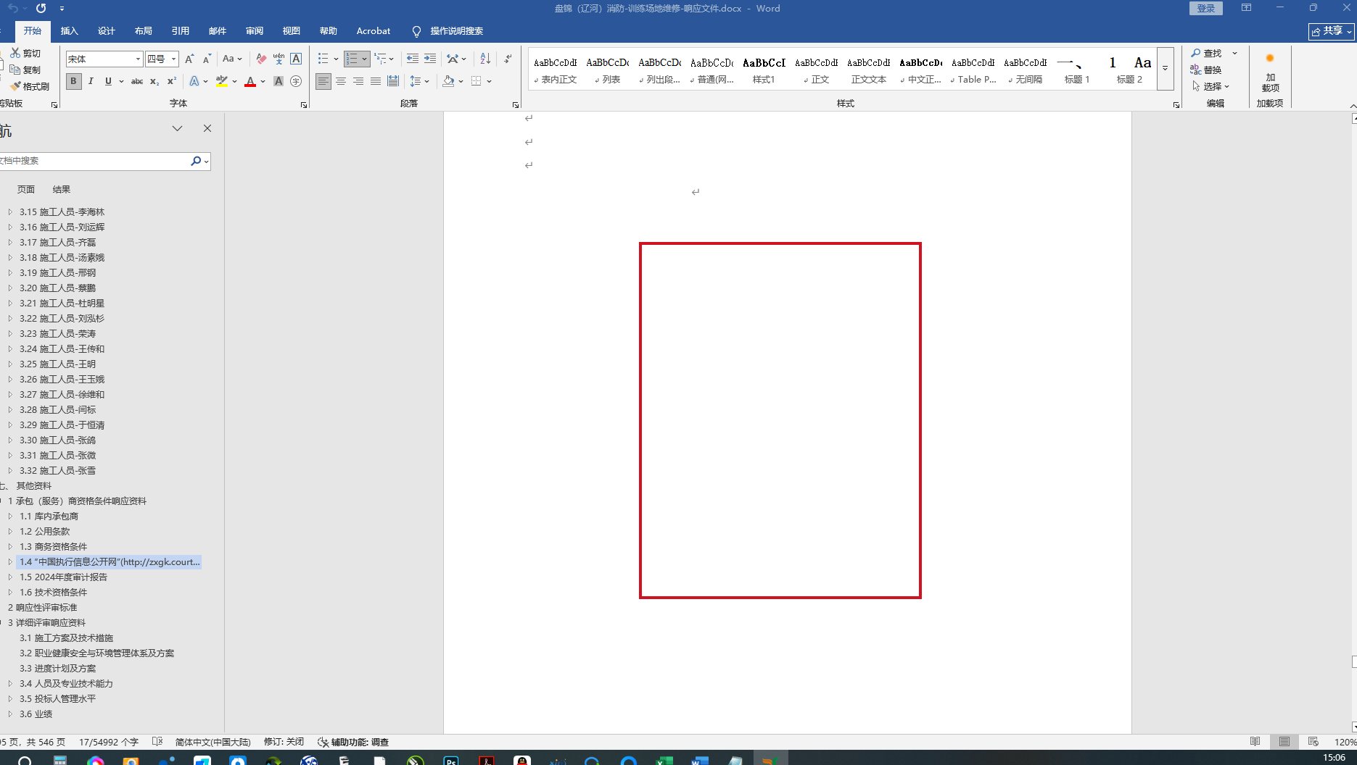Expand 1.1 库内承包商 tree node
Image resolution: width=1357 pixels, height=765 pixels.
(x=10, y=517)
